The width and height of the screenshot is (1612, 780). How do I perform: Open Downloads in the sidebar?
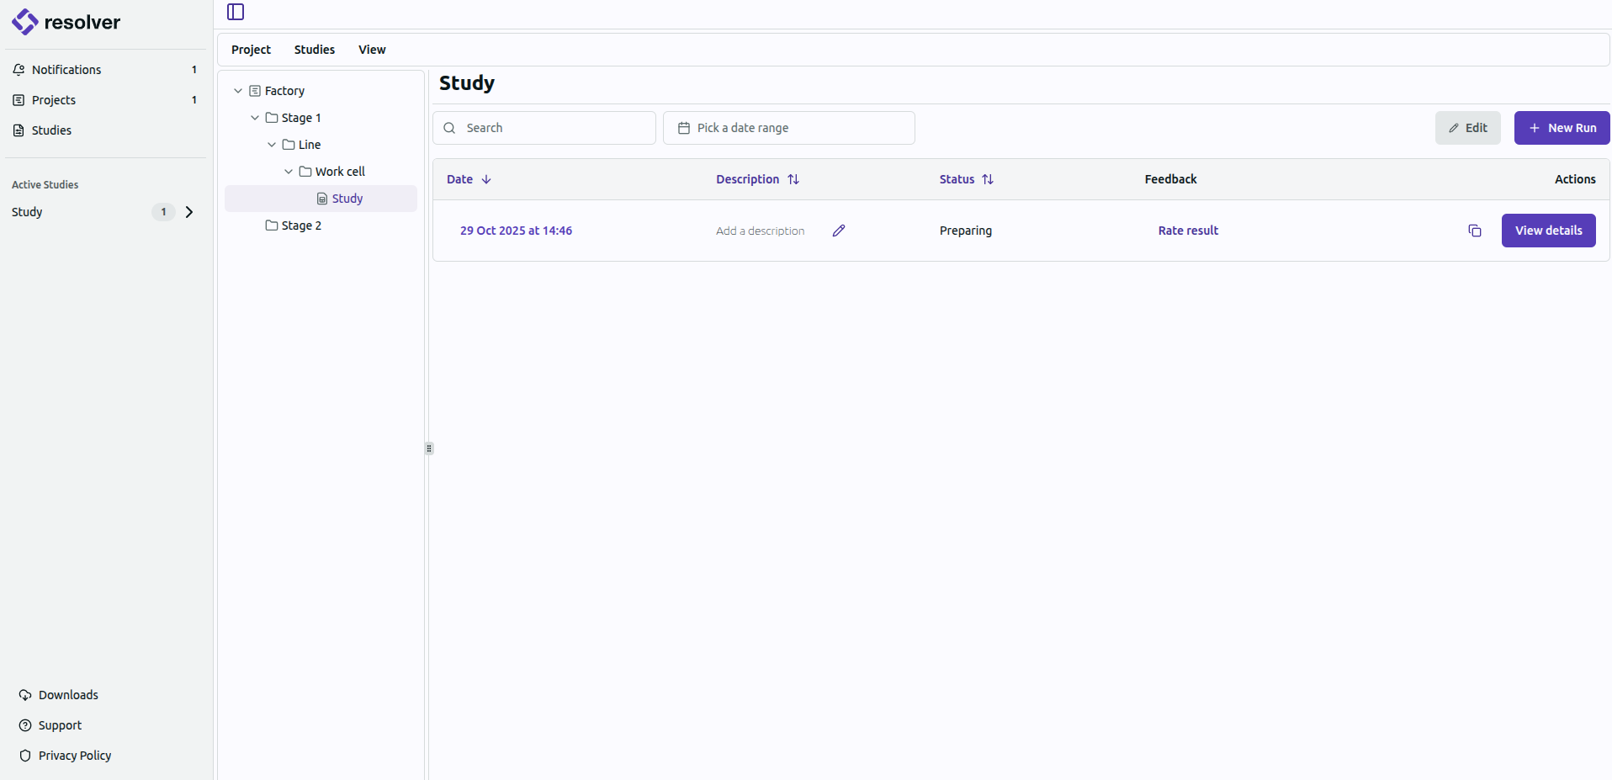click(67, 695)
